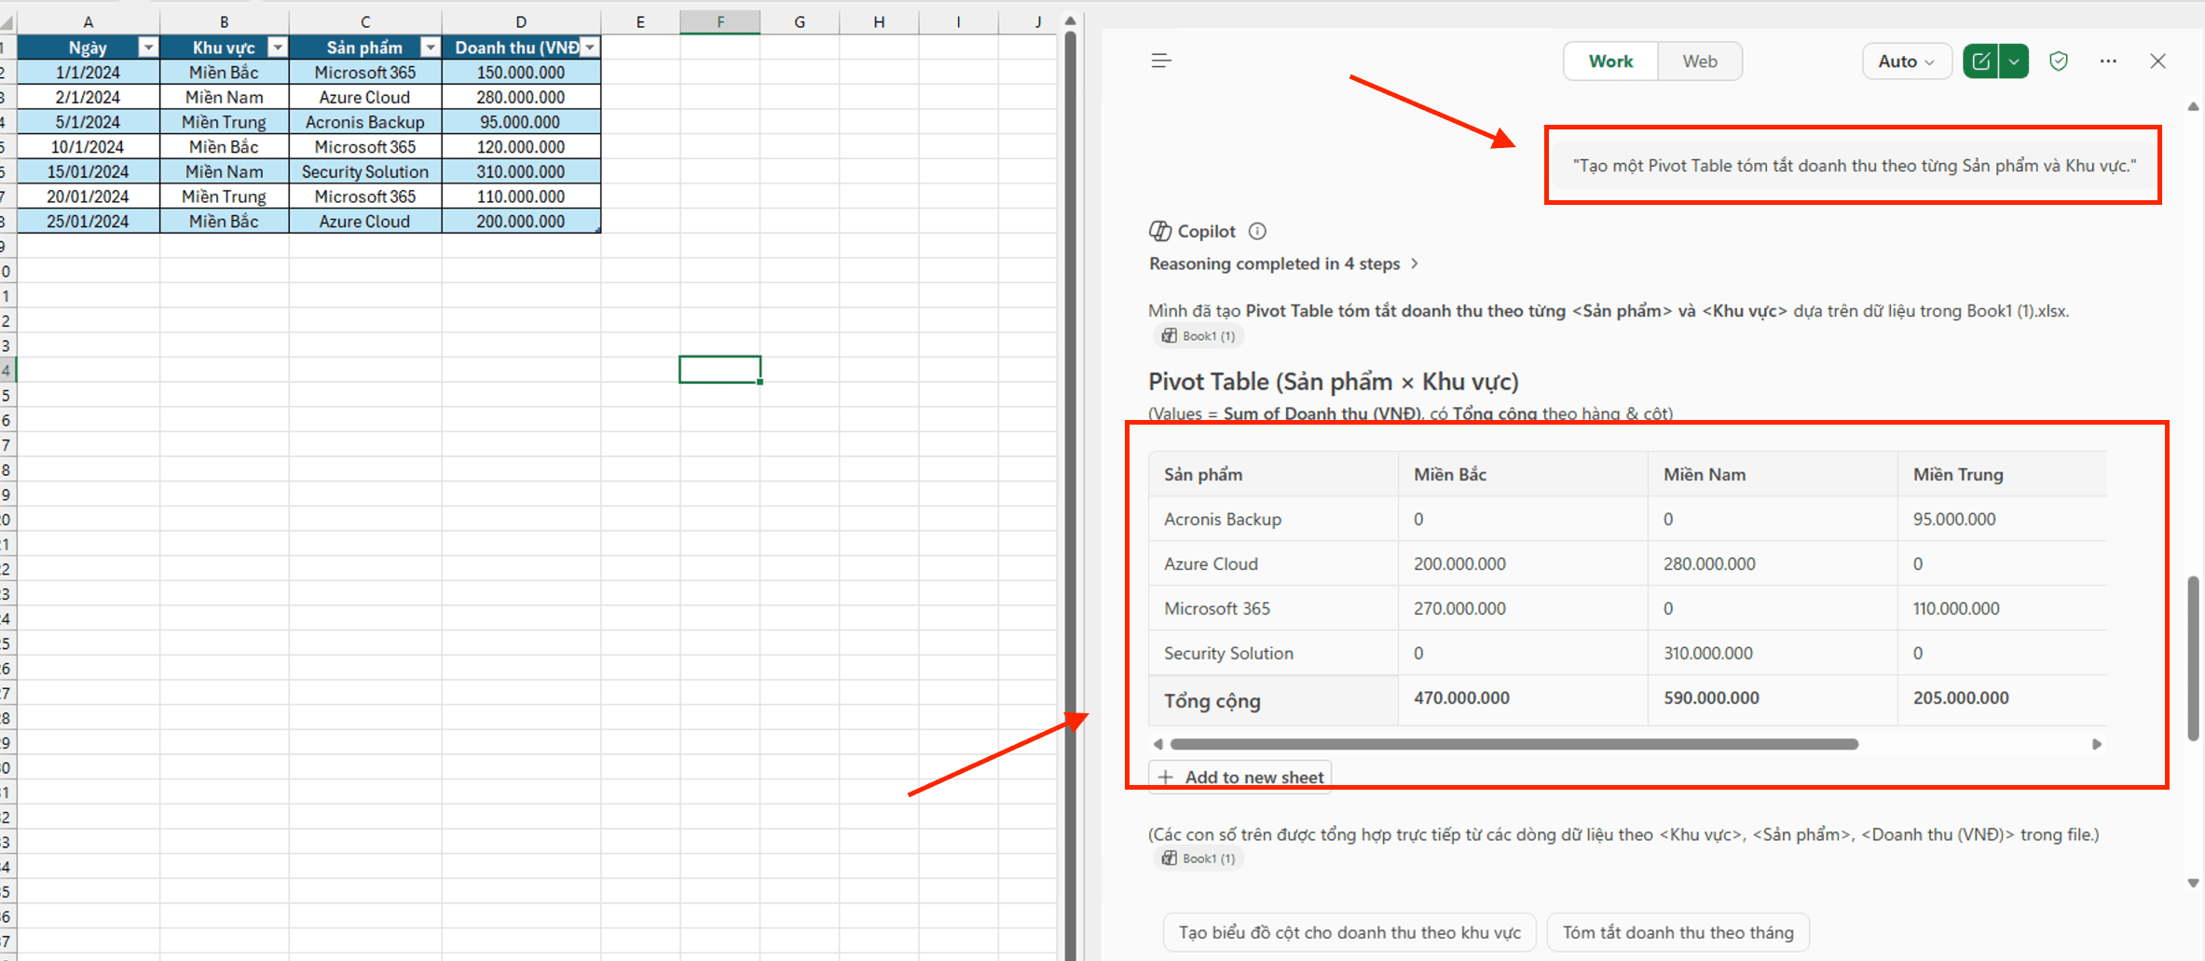The width and height of the screenshot is (2205, 961).
Task: Click the info icon beside Copilot
Action: point(1257,231)
